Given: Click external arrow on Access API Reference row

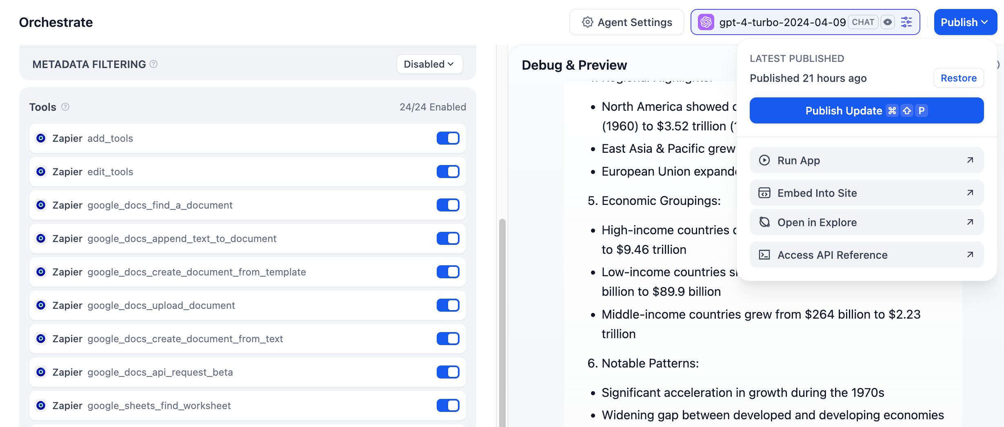Looking at the screenshot, I should pyautogui.click(x=970, y=255).
